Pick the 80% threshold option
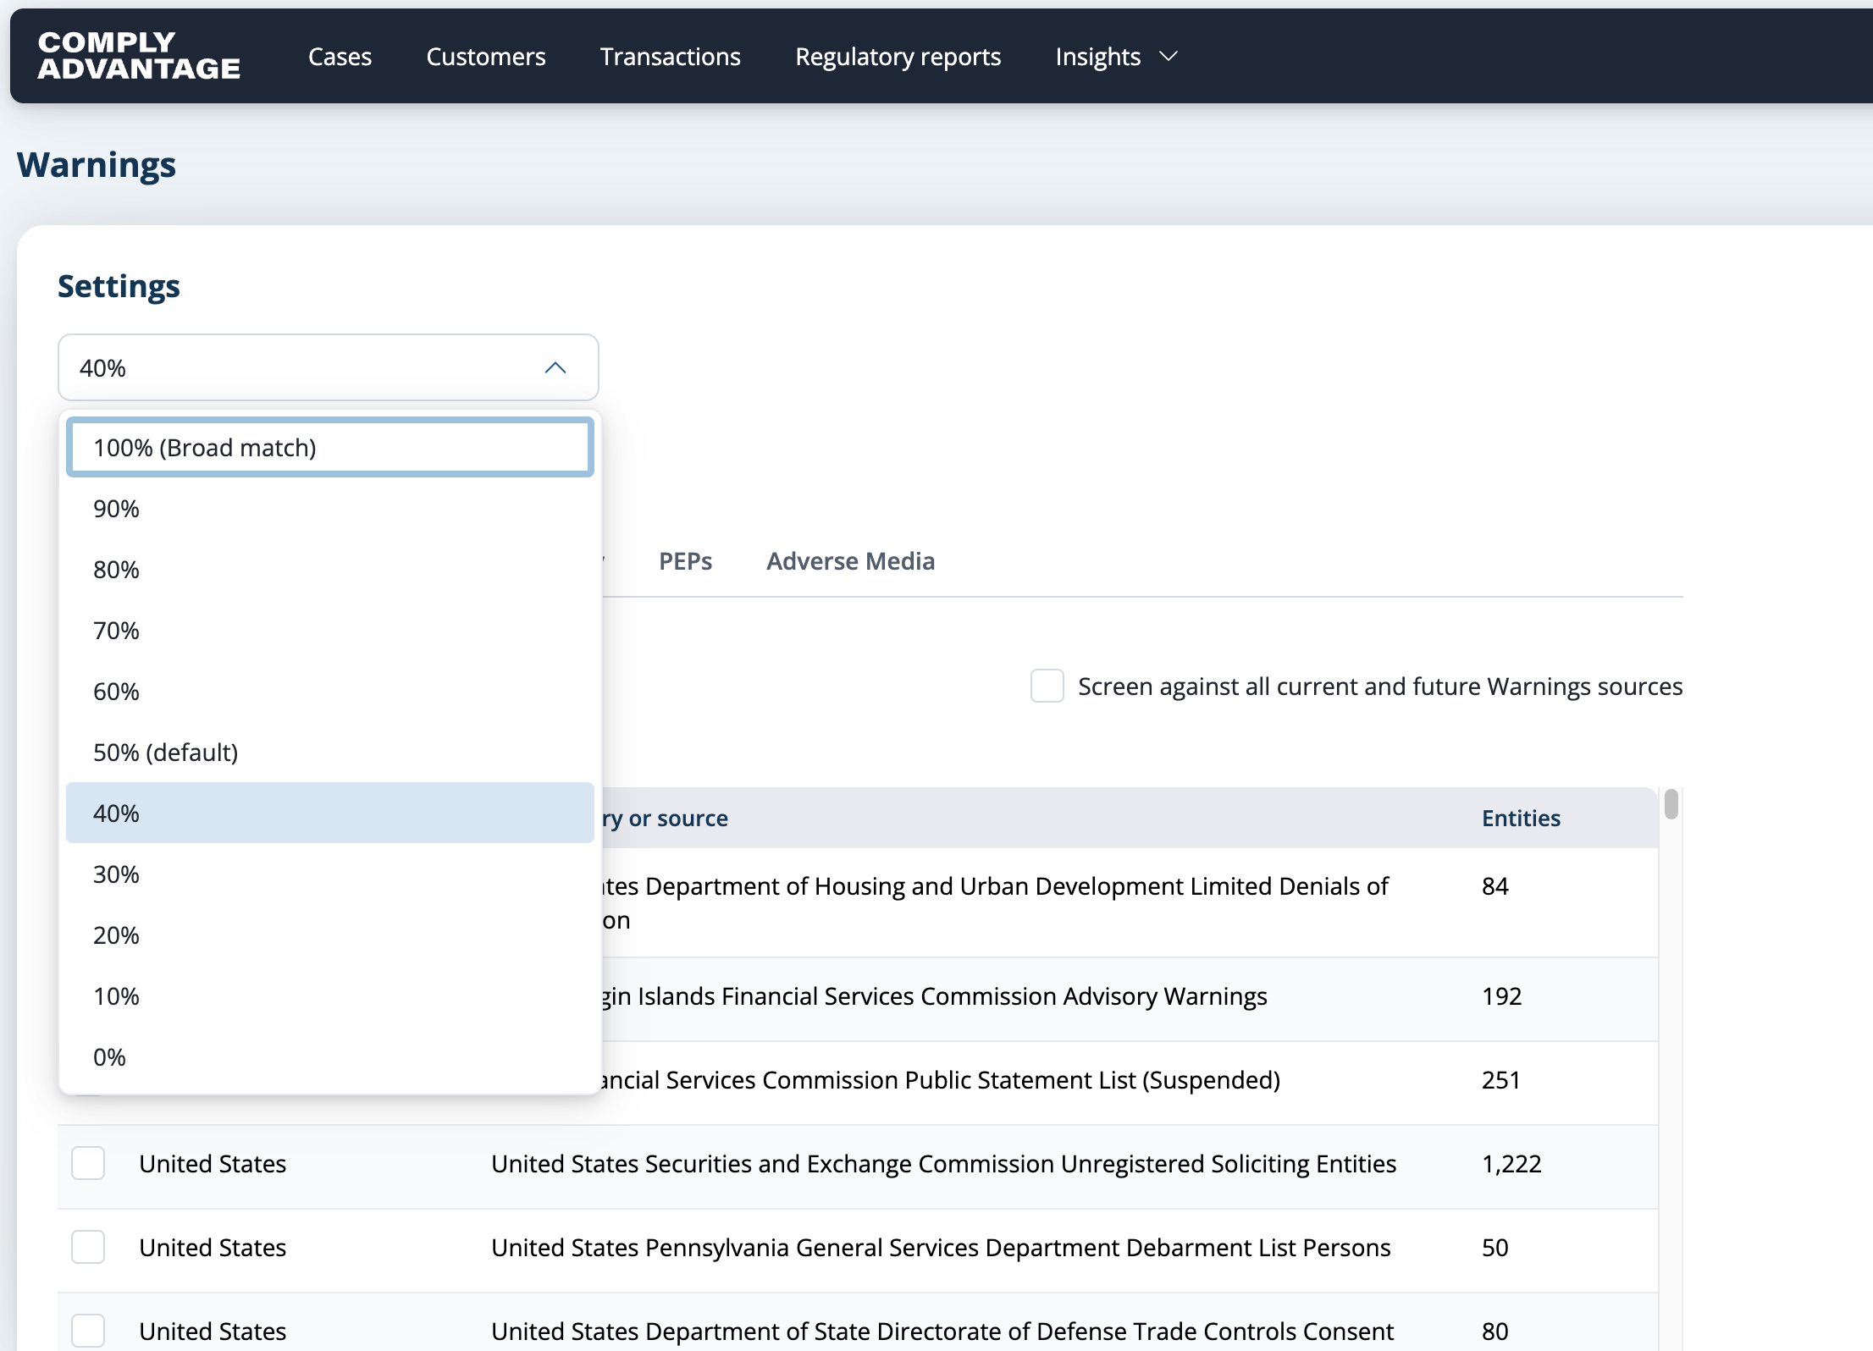 click(330, 570)
